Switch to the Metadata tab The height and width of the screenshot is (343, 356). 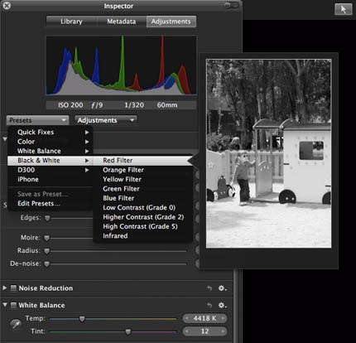(122, 22)
